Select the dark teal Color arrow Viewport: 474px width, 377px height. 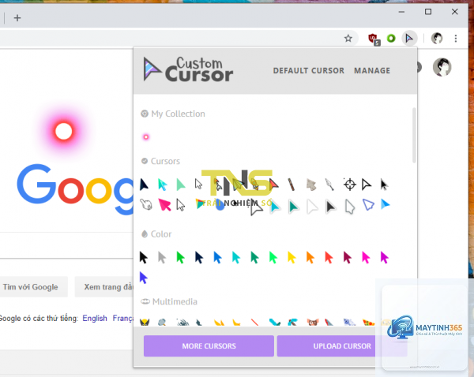point(255,257)
